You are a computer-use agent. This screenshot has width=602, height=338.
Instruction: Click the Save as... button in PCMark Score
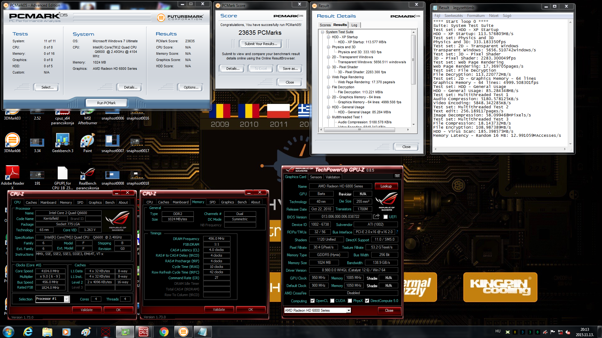point(290,69)
